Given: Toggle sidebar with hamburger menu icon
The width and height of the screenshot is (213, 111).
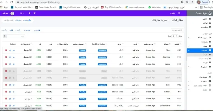Looking at the screenshot, I should pyautogui.click(x=179, y=13).
